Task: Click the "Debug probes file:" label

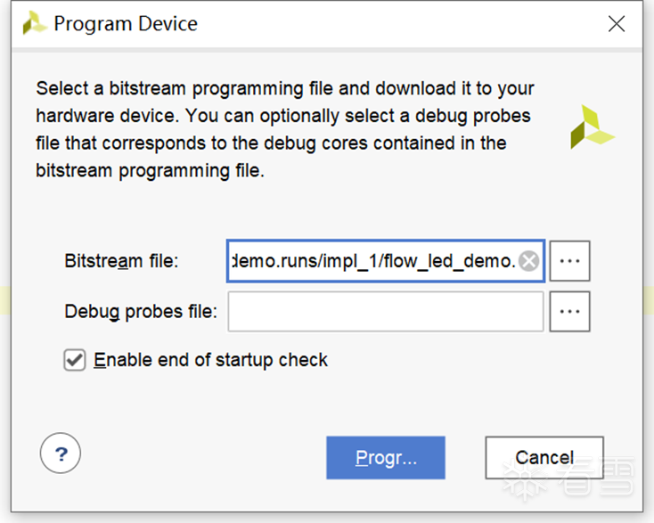Action: [141, 311]
